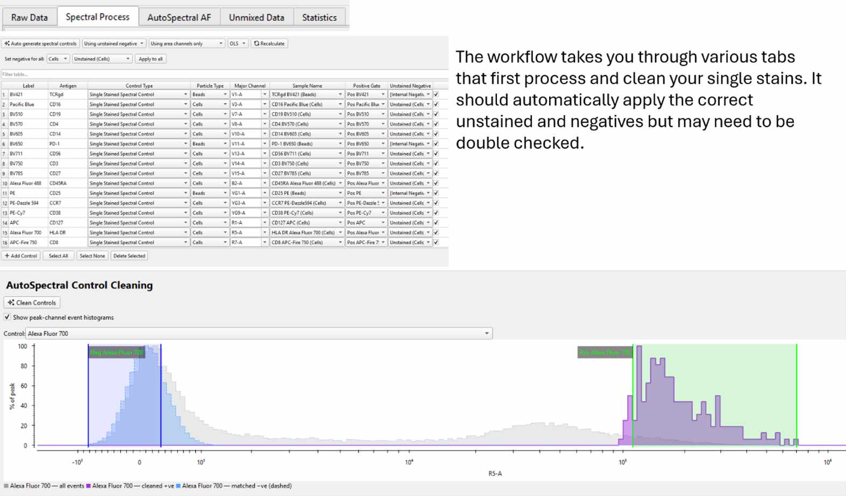This screenshot has height=496, width=846.
Task: Uncheck the checkbox on BV421 row
Action: pyautogui.click(x=436, y=95)
